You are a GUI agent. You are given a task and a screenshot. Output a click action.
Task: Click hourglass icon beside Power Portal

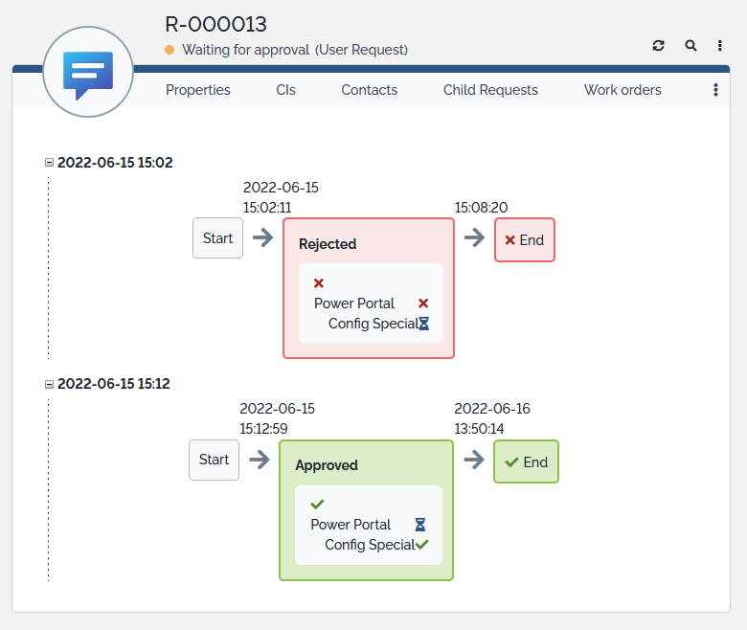(x=419, y=525)
